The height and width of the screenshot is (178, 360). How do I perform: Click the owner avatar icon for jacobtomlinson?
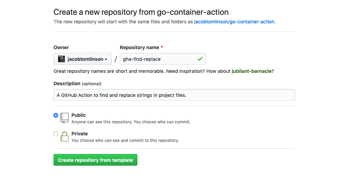click(x=61, y=59)
